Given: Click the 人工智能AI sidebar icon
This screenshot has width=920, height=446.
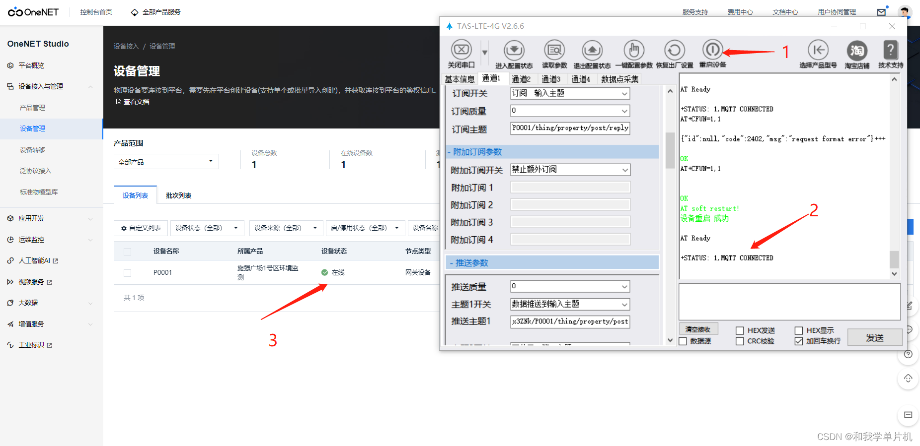Looking at the screenshot, I should click(x=10, y=260).
